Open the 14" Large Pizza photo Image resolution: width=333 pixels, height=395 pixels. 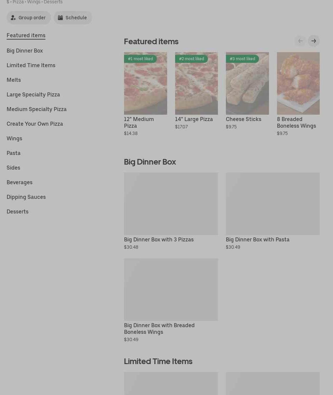(x=197, y=83)
